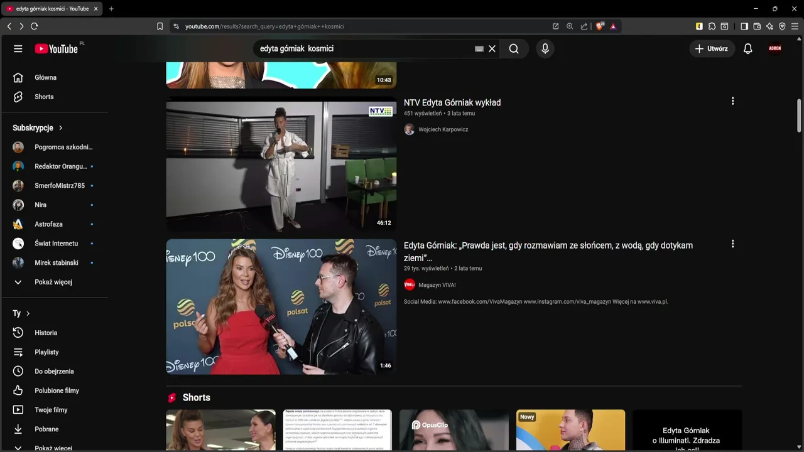Screen dimensions: 804x452
Task: Reload the page
Action: click(x=34, y=26)
